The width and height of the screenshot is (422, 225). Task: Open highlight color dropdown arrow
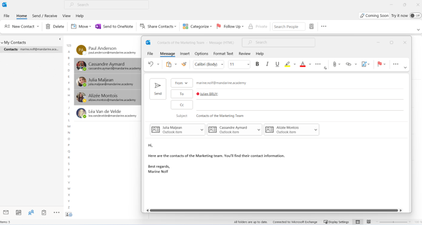click(294, 64)
